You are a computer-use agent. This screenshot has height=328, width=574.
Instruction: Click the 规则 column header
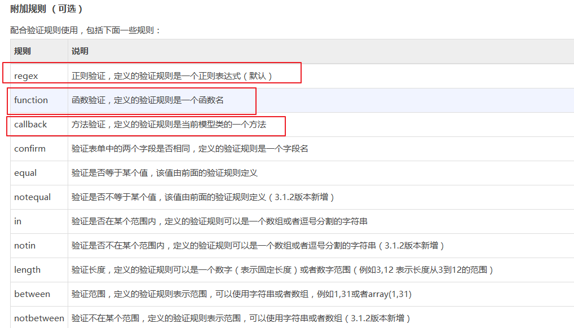[23, 51]
